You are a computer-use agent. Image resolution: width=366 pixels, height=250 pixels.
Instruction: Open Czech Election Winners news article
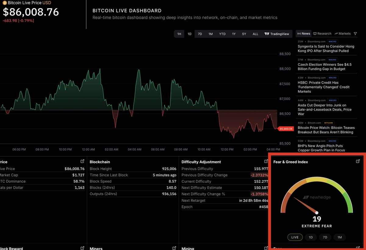[325, 67]
